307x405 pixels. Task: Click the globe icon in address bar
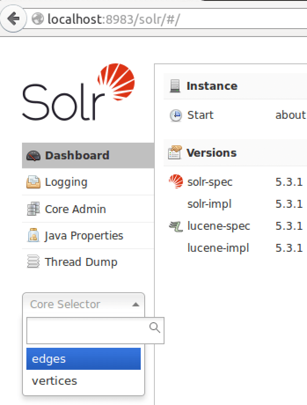coord(38,19)
